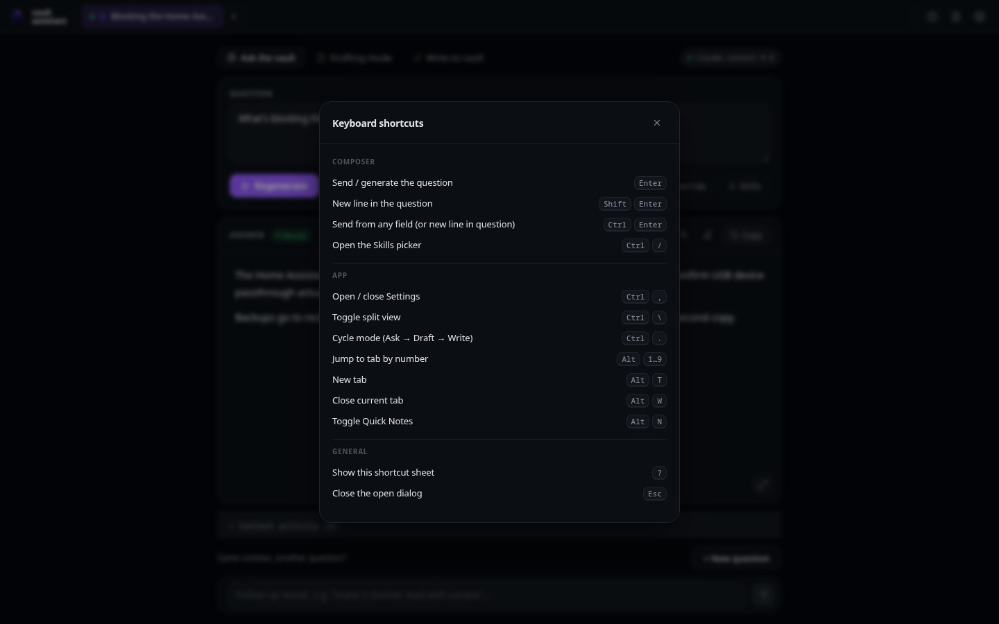Open the dropdown arrow beside the document tab

coord(234,16)
